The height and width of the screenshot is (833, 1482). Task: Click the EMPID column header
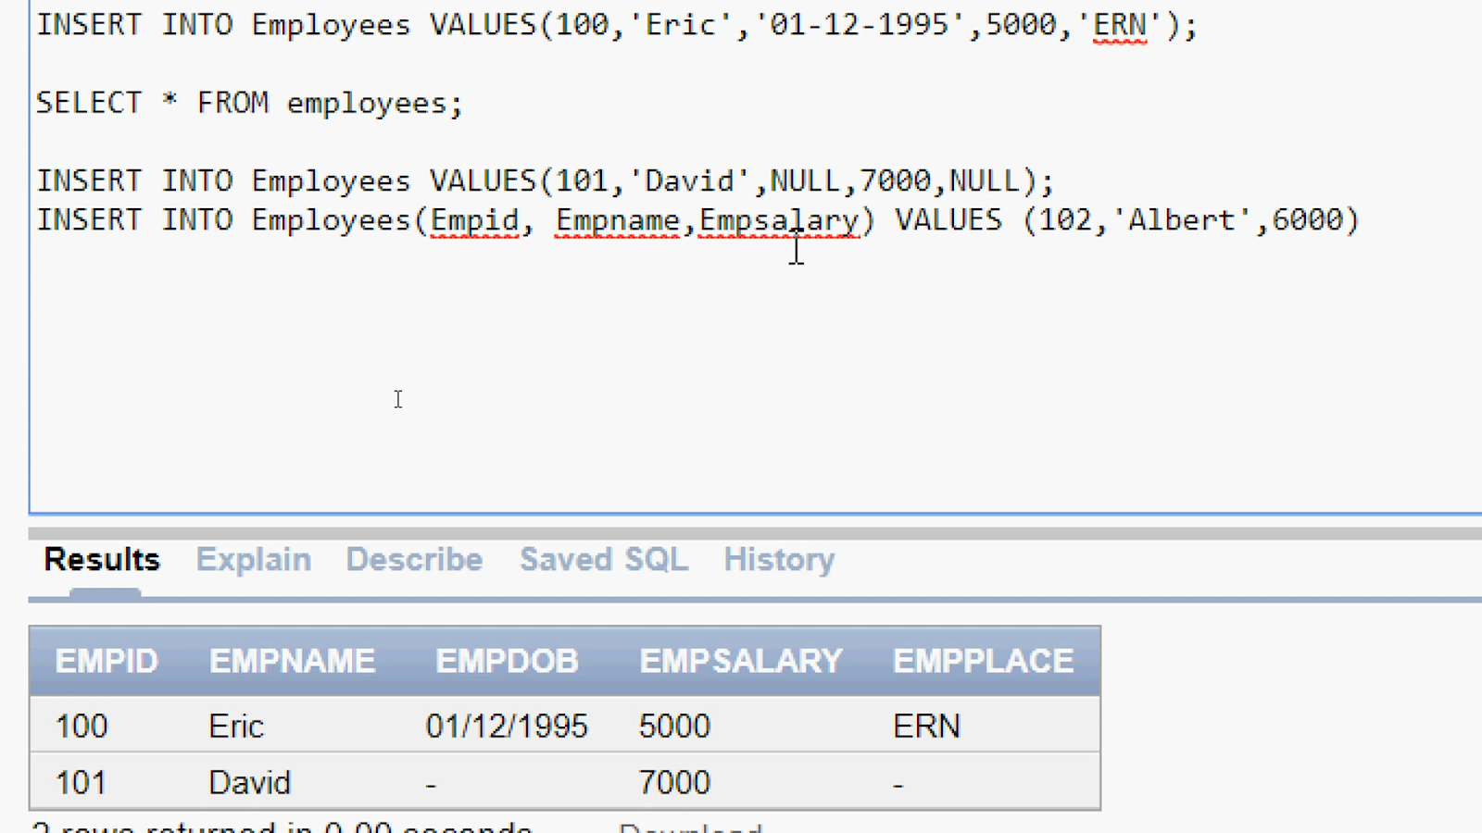[x=106, y=660]
